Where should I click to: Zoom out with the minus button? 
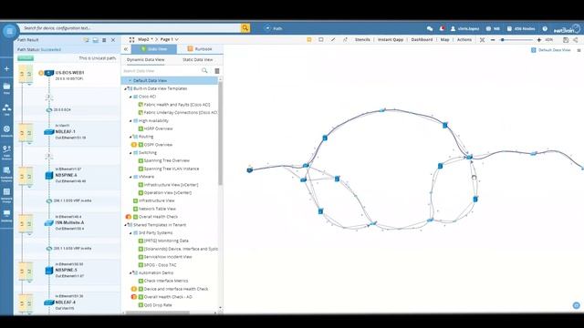pos(493,40)
